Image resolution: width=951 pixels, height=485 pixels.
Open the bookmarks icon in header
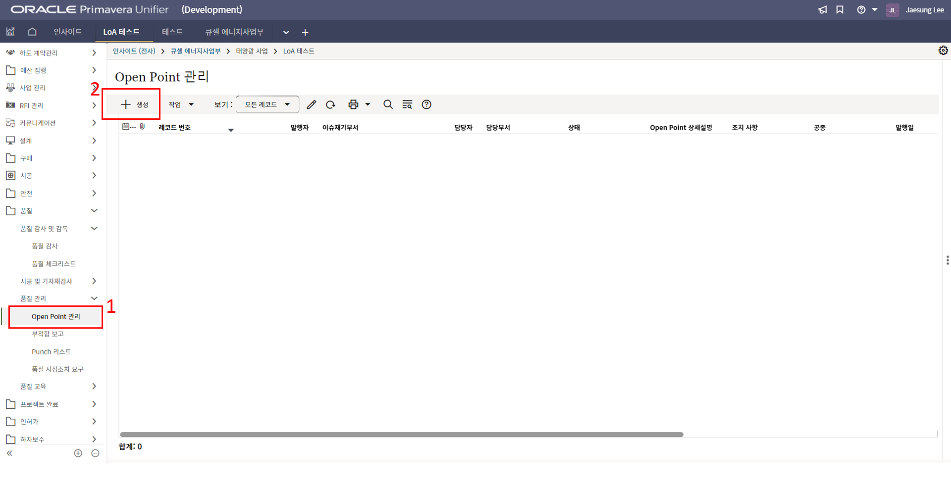840,10
